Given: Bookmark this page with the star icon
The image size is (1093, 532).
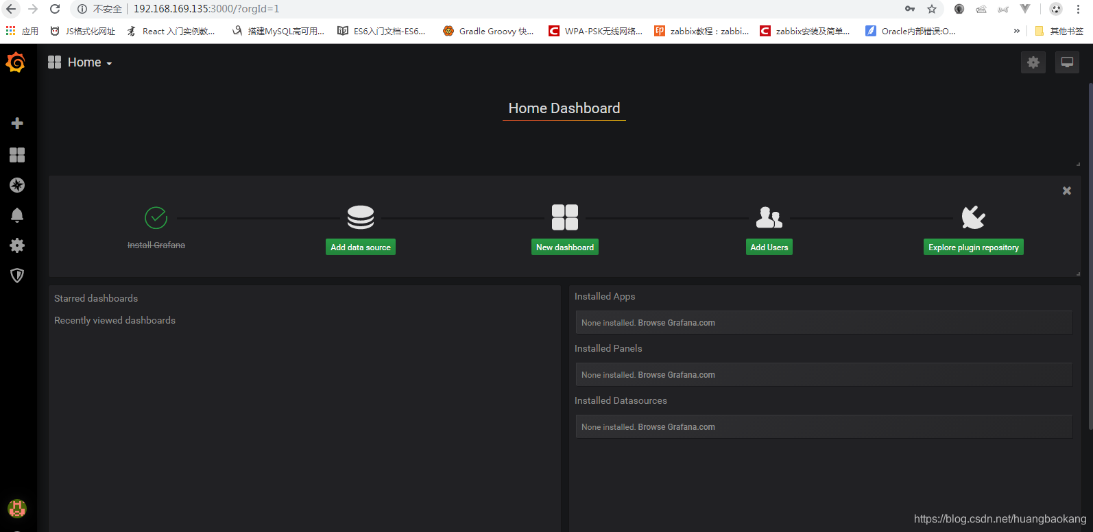Looking at the screenshot, I should click(932, 9).
